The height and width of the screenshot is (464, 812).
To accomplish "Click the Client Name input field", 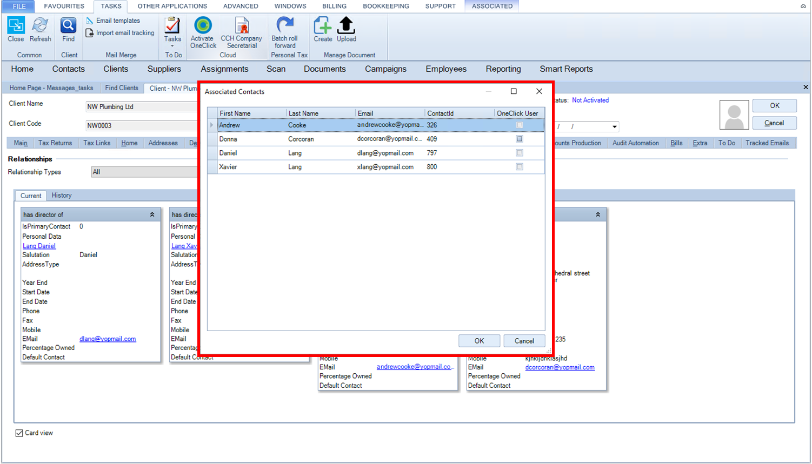I will 142,107.
